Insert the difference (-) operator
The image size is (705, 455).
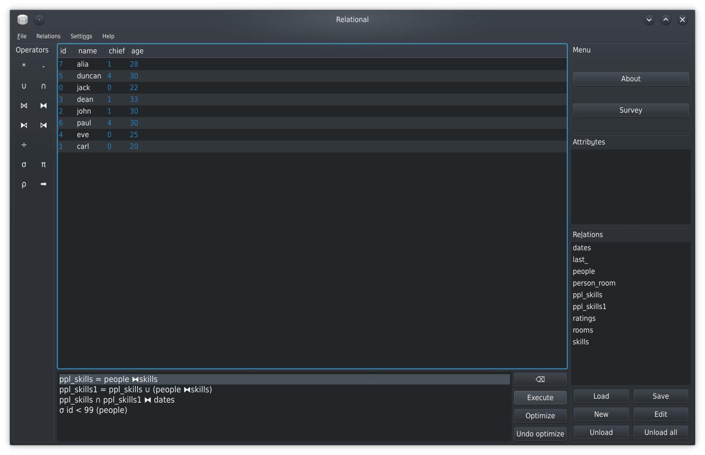[x=44, y=66]
